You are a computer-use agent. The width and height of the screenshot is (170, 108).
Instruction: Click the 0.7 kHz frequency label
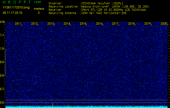(2, 89)
